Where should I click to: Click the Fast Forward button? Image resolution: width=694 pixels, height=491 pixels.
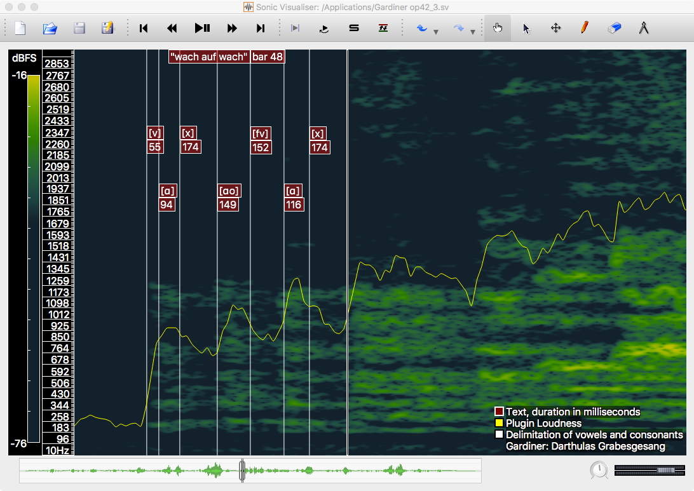[x=232, y=29]
